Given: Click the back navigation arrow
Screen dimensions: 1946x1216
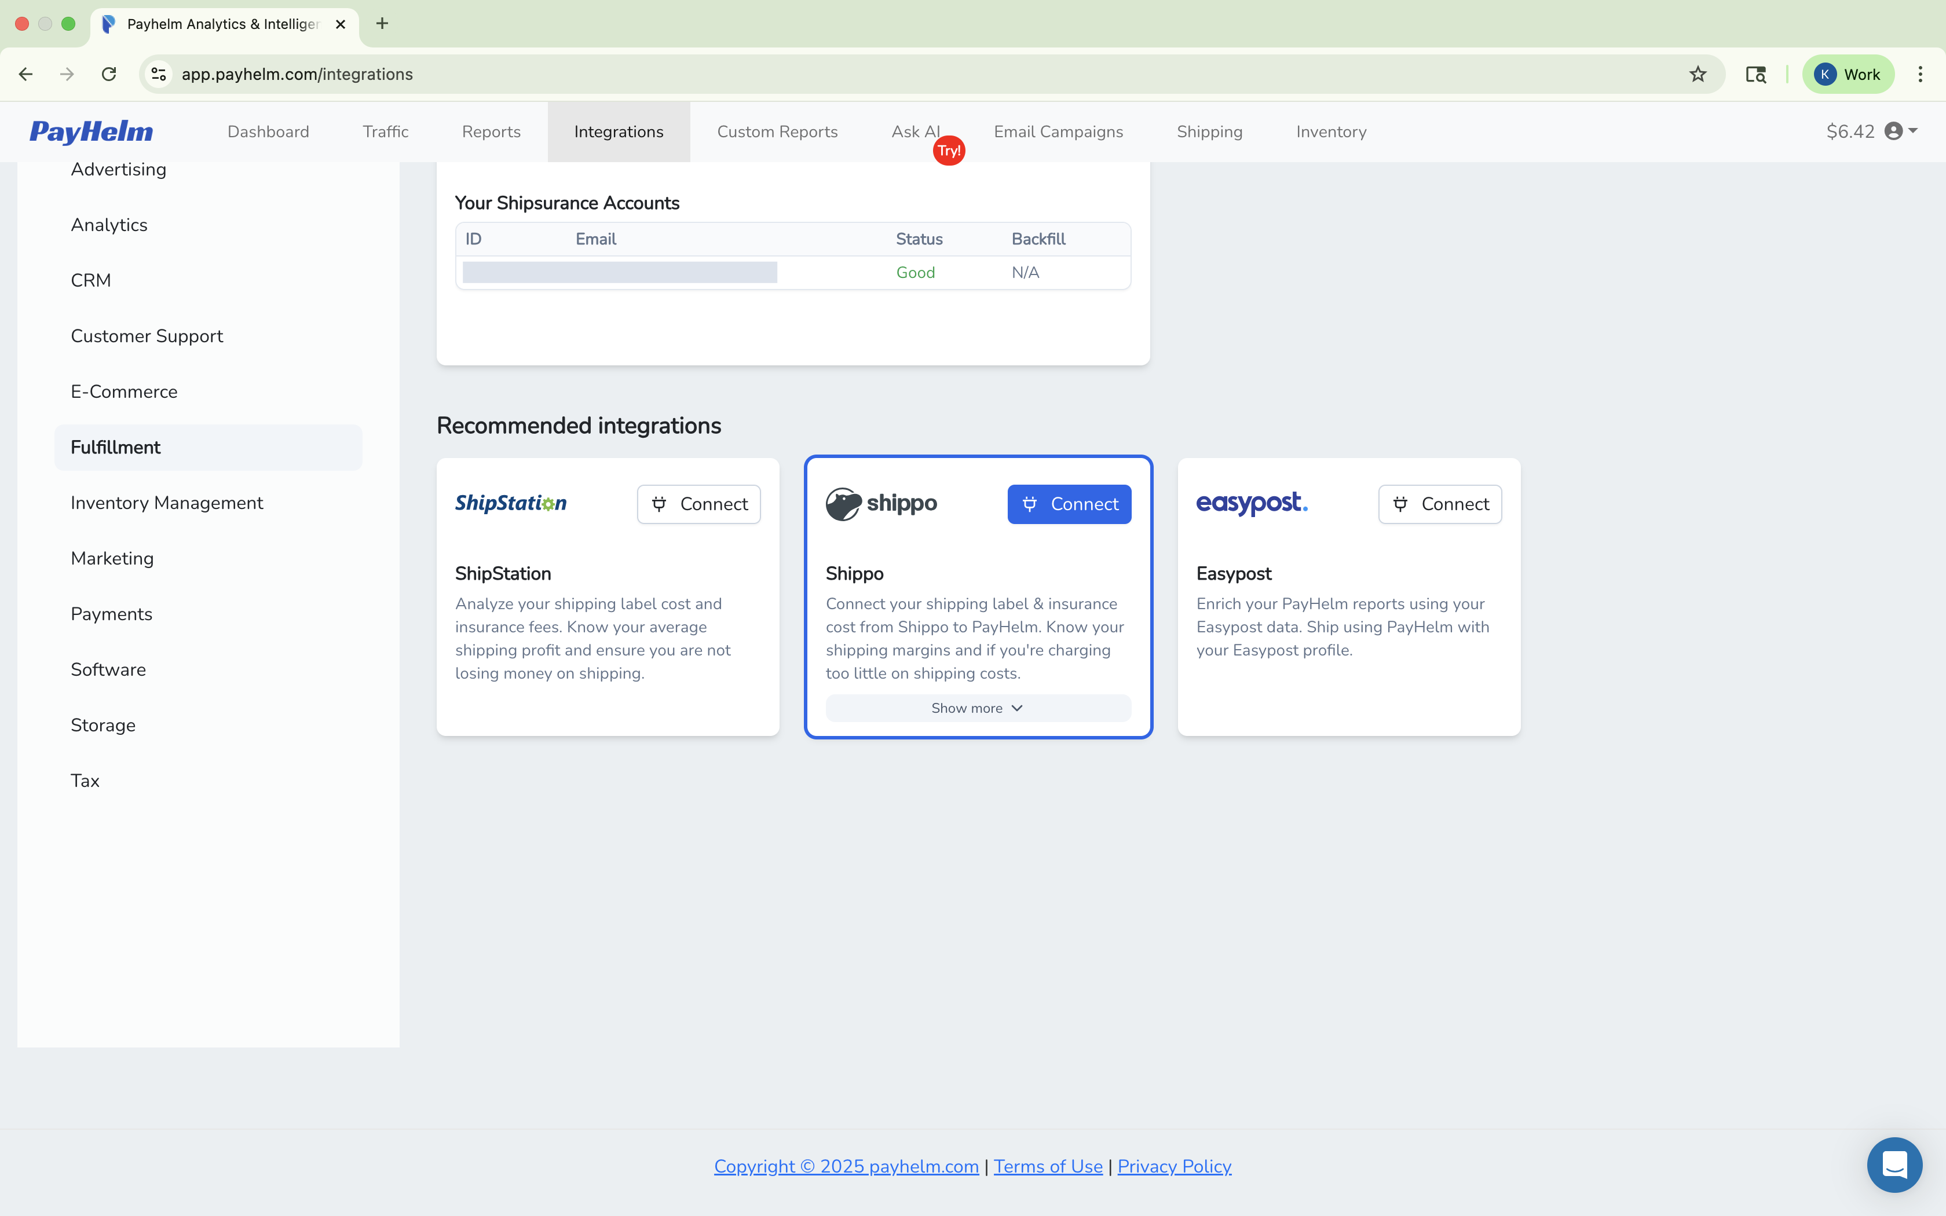Looking at the screenshot, I should (x=25, y=74).
